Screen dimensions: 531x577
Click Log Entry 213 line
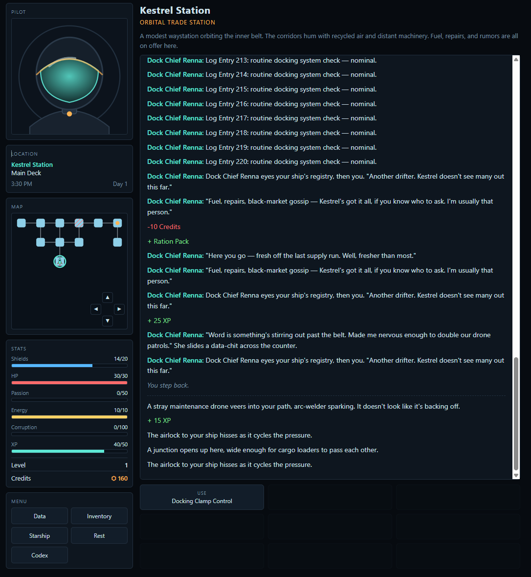pos(262,60)
